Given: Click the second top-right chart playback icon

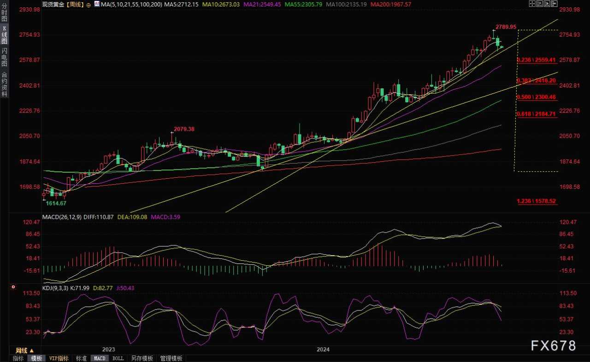Looking at the screenshot, I should [539, 4].
